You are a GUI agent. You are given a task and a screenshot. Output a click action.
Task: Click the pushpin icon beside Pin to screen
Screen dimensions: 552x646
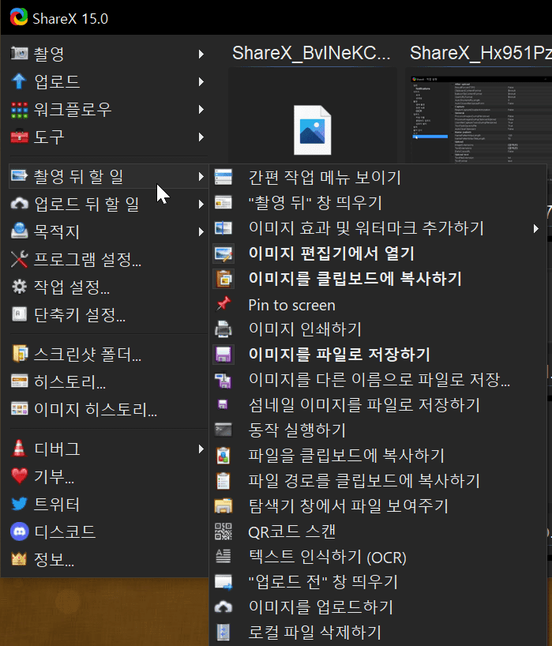pos(223,304)
